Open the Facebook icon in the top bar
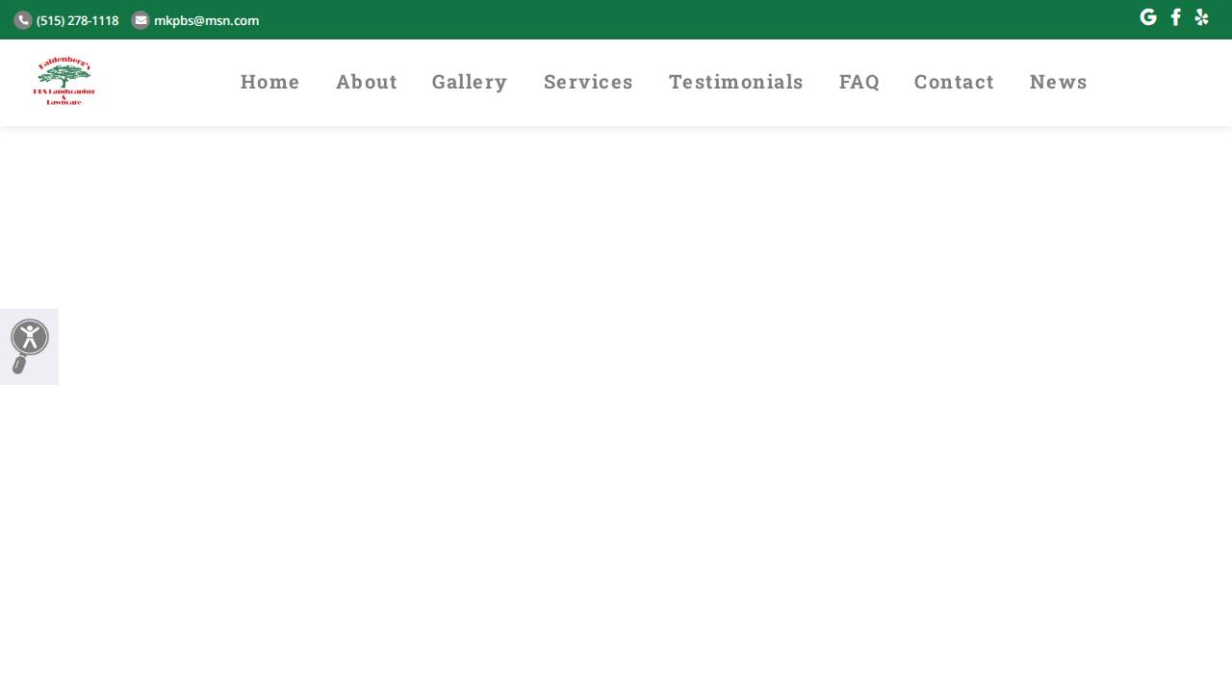 (x=1175, y=17)
